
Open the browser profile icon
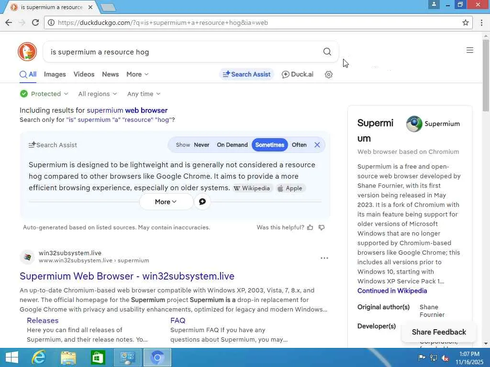pyautogui.click(x=434, y=4)
